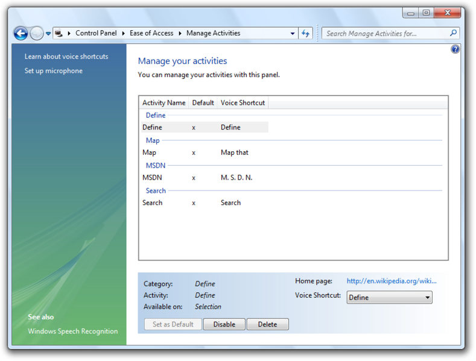The height and width of the screenshot is (361, 476).
Task: Expand arrow after Ease of Access breadcrumb
Action: (x=180, y=33)
